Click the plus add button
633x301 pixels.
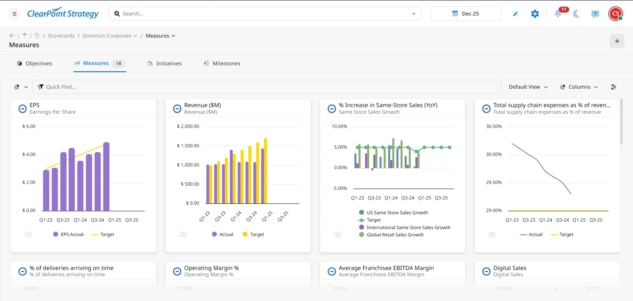click(617, 41)
